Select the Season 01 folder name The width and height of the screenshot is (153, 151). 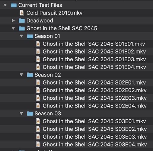point(47,36)
